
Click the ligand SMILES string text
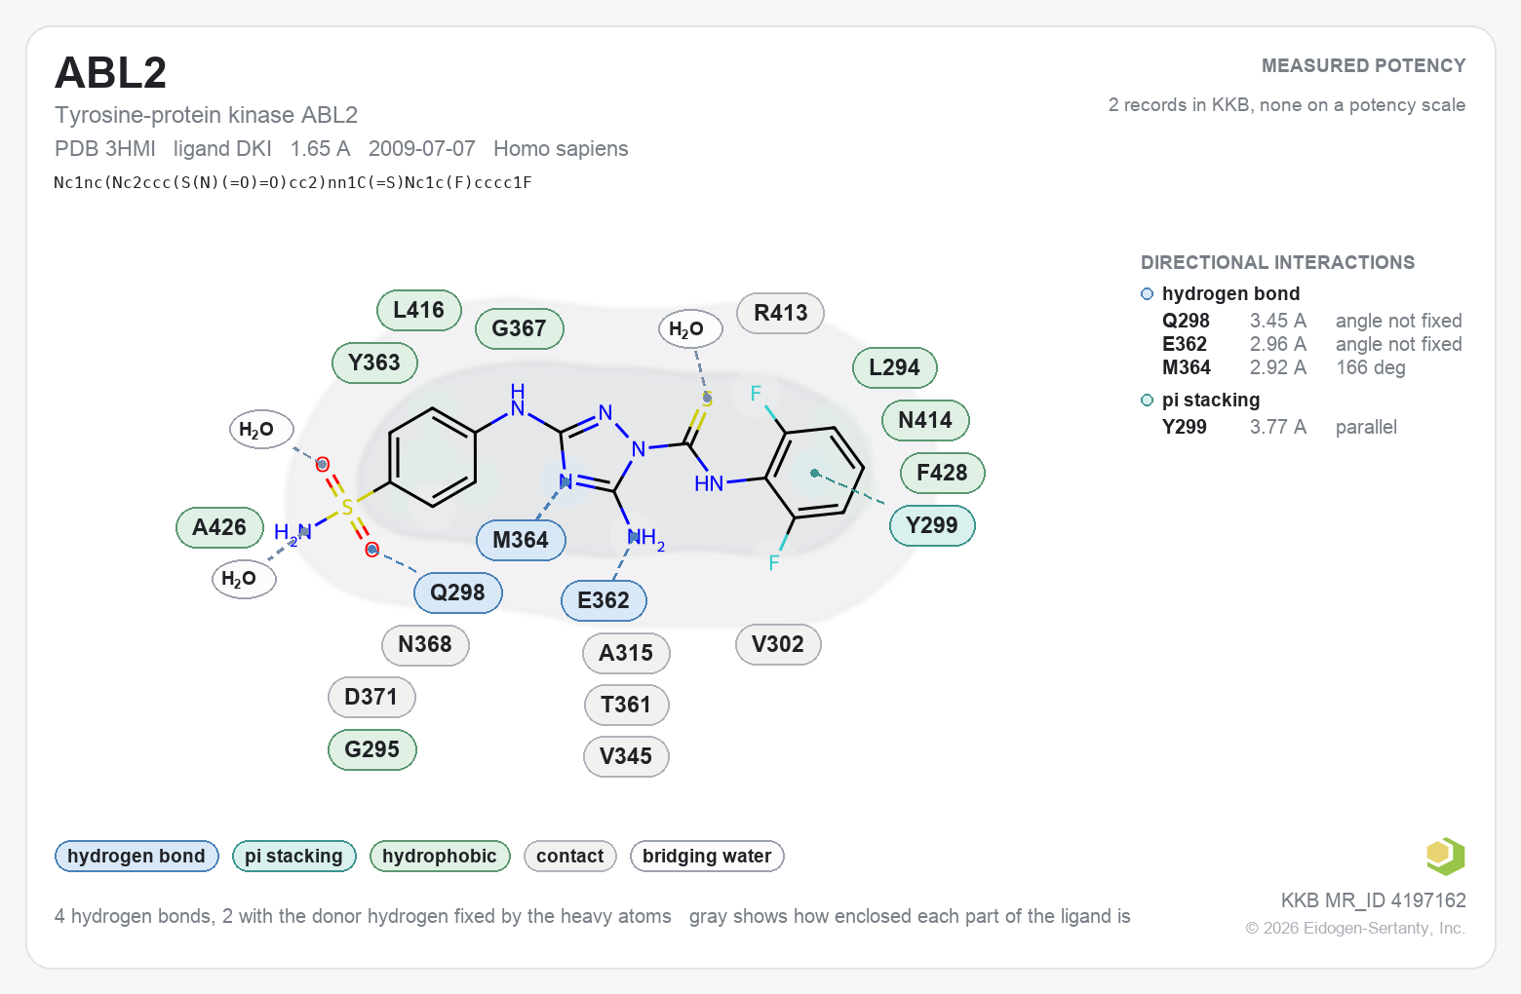click(292, 183)
